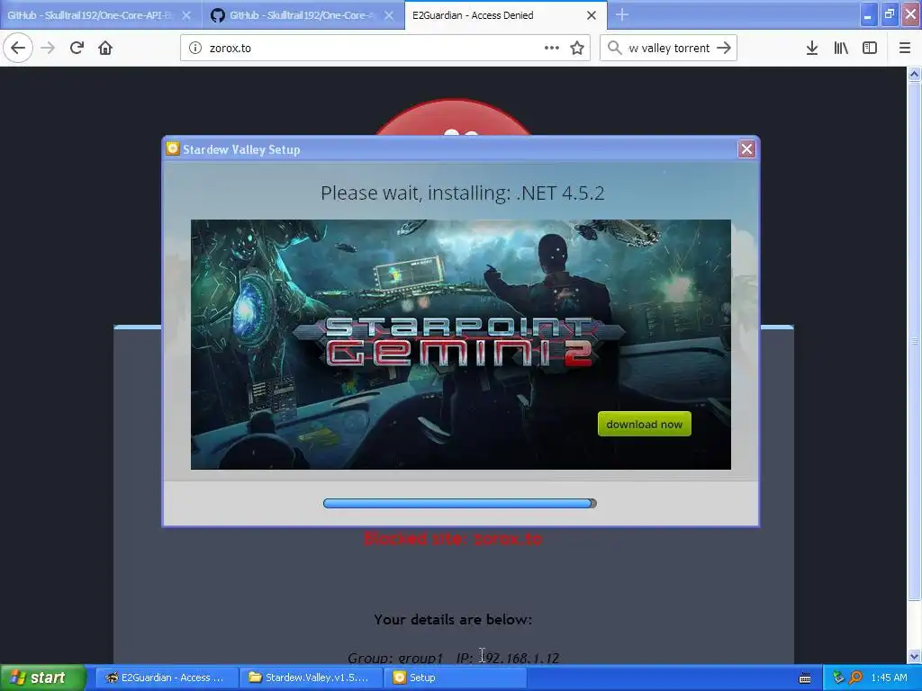Switch to first GitHub Skulltrail192 tab
922x691 pixels.
(101, 15)
